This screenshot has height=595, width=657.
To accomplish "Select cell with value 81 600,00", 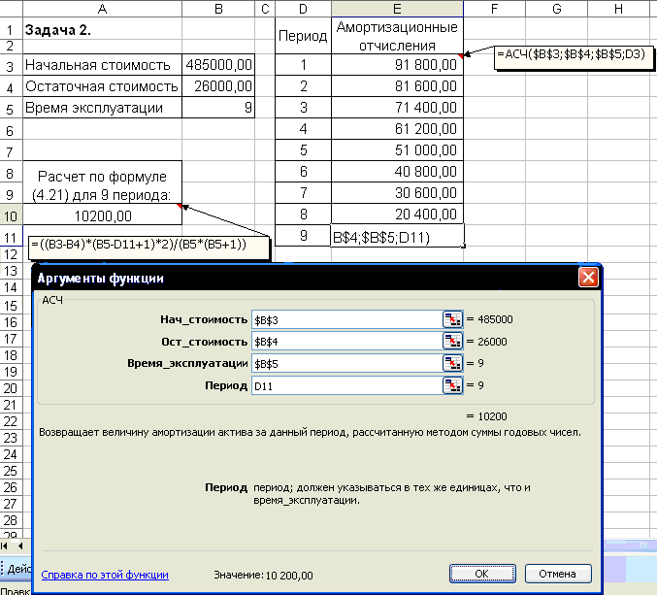I will [x=397, y=86].
